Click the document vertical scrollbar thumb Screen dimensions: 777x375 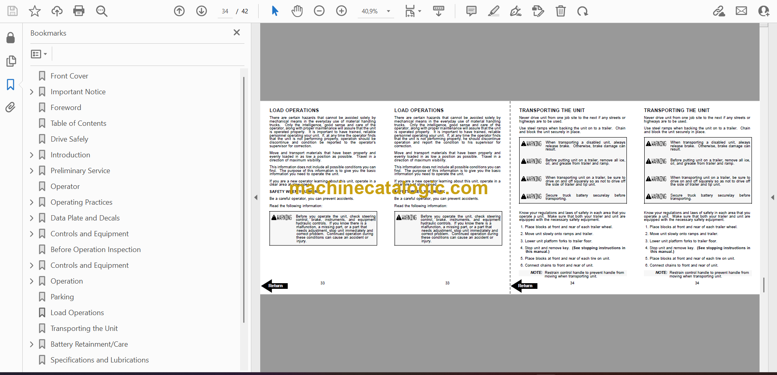click(x=764, y=285)
